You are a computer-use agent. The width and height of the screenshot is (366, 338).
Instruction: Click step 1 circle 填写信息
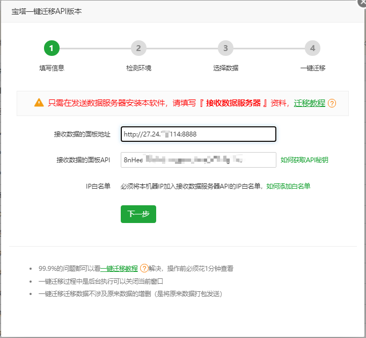pos(52,48)
